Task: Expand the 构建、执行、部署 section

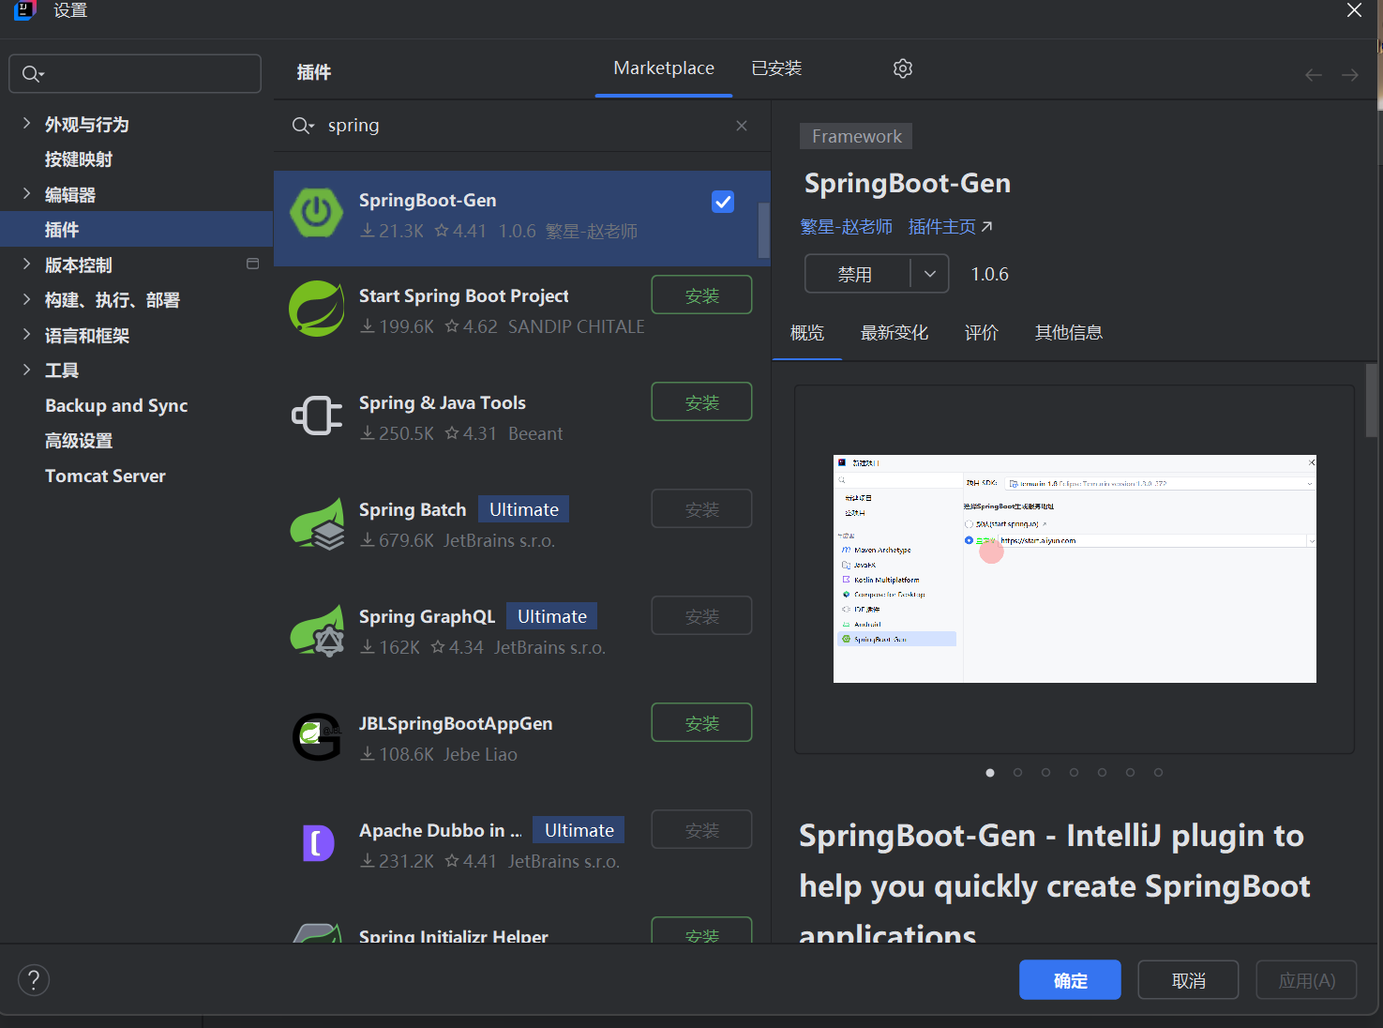Action: coord(26,299)
